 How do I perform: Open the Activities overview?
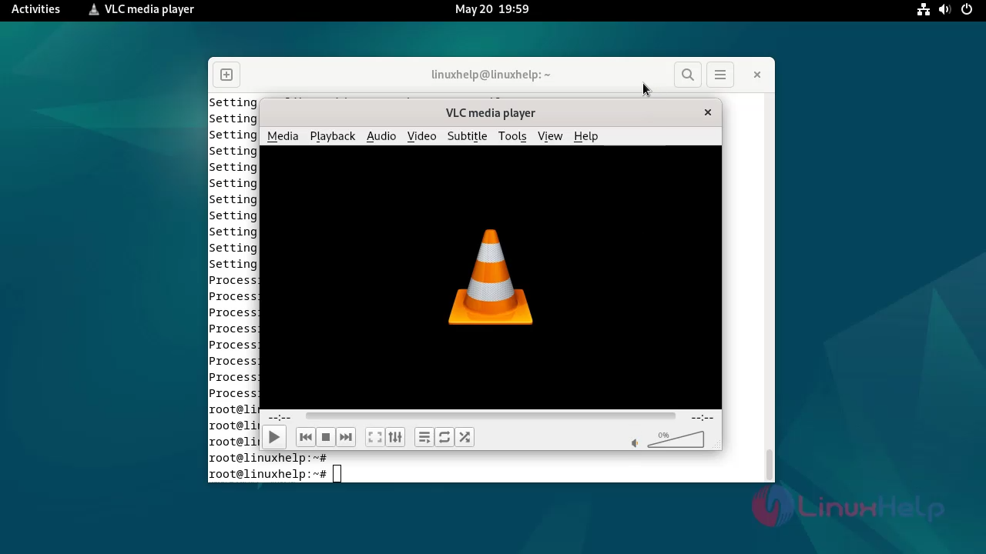coord(35,9)
